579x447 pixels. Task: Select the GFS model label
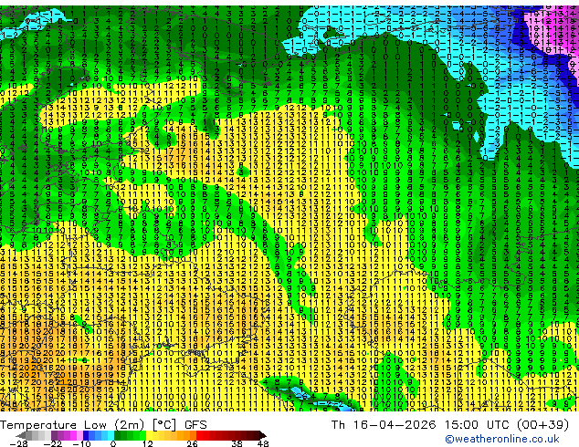[195, 425]
